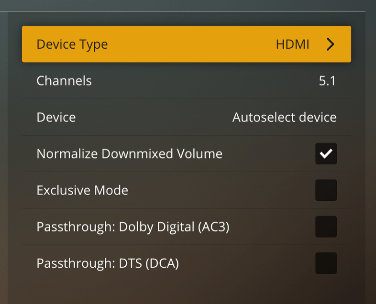The width and height of the screenshot is (376, 304).
Task: Enable the Exclusive Mode checkbox
Action: coord(326,190)
